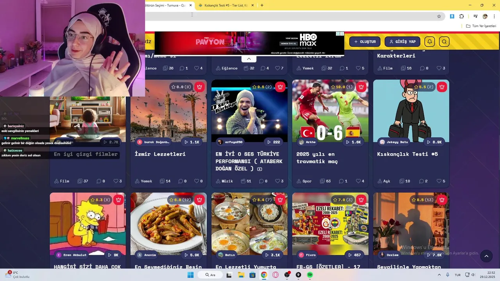Open the volume control in system tray
The width and height of the screenshot is (500, 281).
(473, 275)
